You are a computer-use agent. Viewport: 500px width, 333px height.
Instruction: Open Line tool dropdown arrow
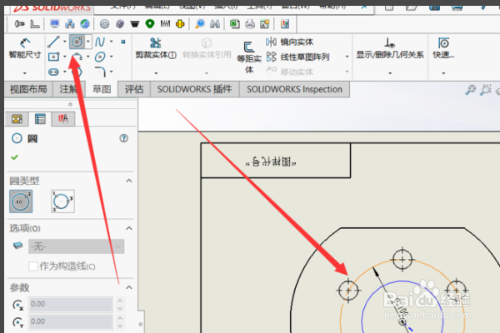pyautogui.click(x=65, y=42)
